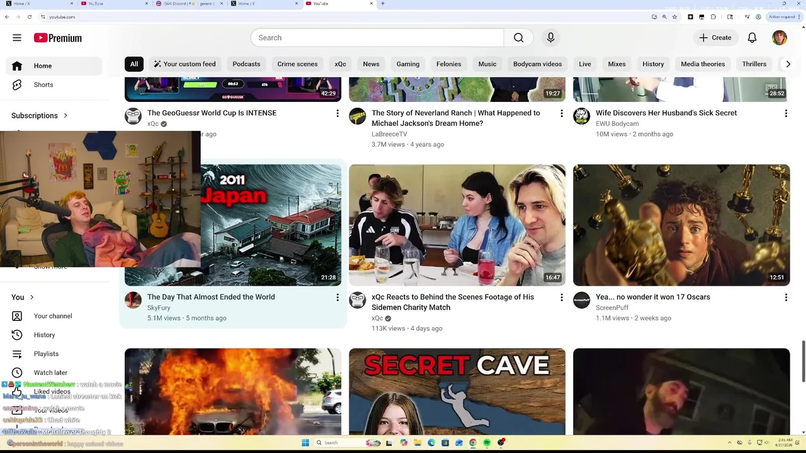
Task: Open Your channel in sidebar
Action: (54, 316)
